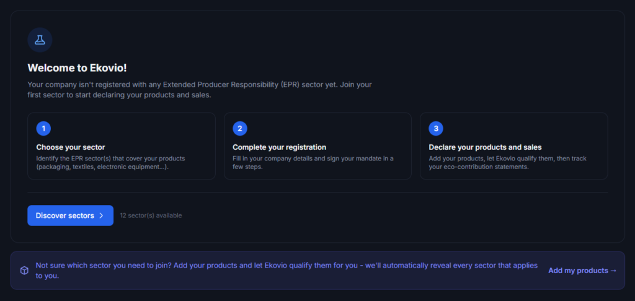Follow the Add my products link
The width and height of the screenshot is (635, 301).
point(582,271)
